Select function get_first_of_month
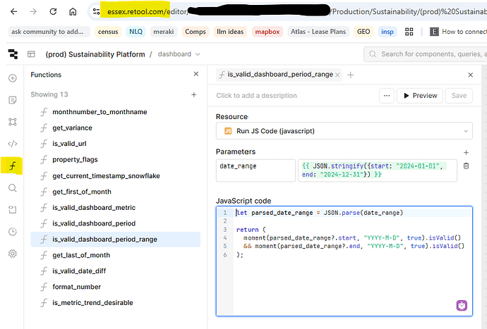Screen dimensions: 487x329 coord(82,192)
